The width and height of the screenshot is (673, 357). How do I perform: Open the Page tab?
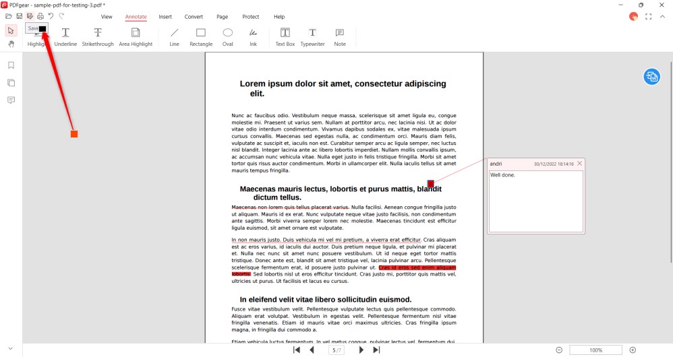223,17
